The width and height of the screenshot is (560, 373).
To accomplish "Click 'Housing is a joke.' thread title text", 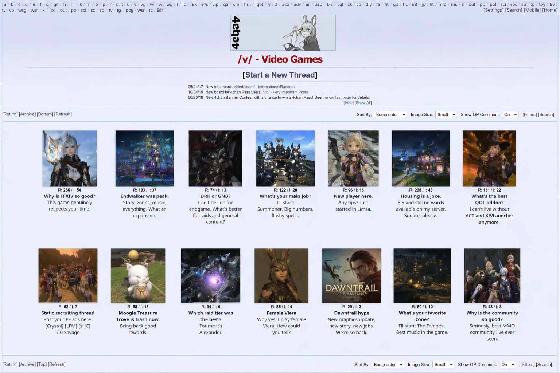I will pyautogui.click(x=421, y=196).
